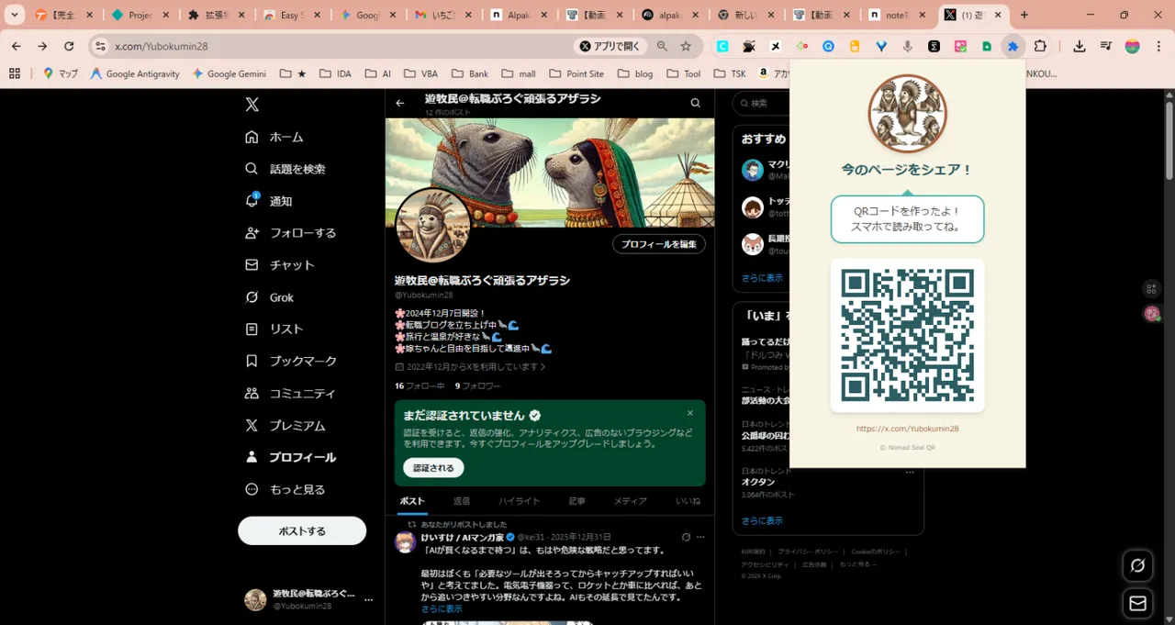Switch to 記事 tab
Image resolution: width=1175 pixels, height=625 pixels.
576,501
